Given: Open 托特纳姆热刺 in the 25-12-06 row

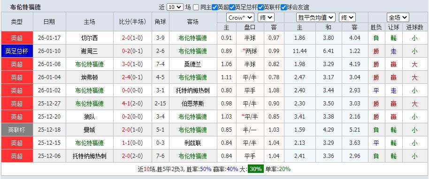Looking at the screenshot, I should pos(90,156).
